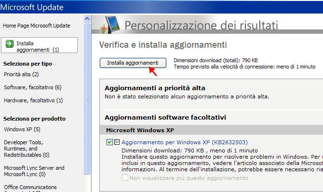Select 'Office Communications' product entry
The image size is (323, 192).
pyautogui.click(x=30, y=187)
